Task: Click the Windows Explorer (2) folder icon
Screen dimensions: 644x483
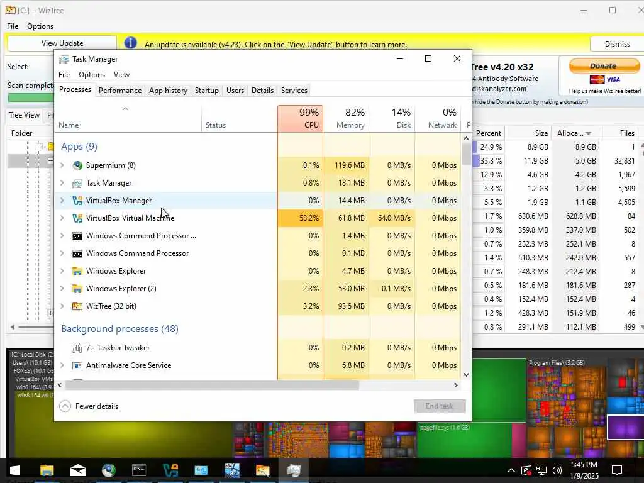Action: coord(77,289)
